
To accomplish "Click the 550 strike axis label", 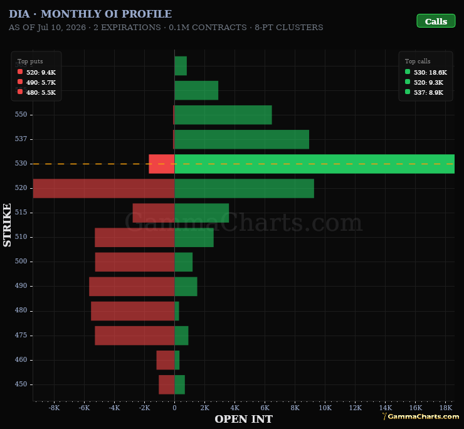I will [21, 114].
